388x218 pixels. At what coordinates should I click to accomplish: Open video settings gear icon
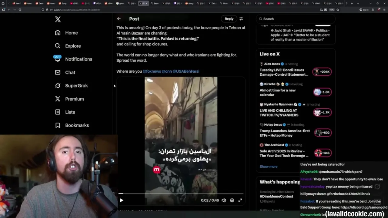tap(232, 200)
